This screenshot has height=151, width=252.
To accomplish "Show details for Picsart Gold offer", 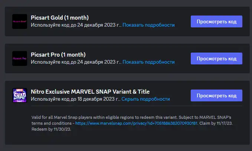I will (x=148, y=25).
